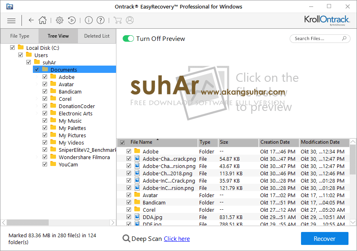Viewport: 357px width, 251px height.
Task: Click the Recover button
Action: tap(325, 238)
